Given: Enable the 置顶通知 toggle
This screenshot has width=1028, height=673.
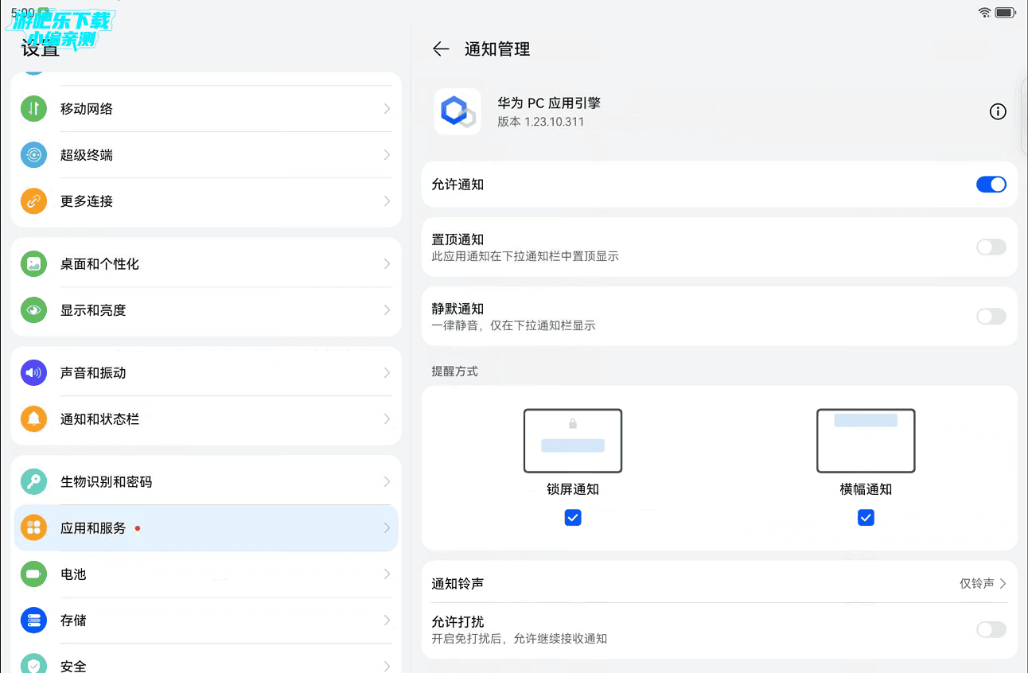Looking at the screenshot, I should [x=991, y=247].
